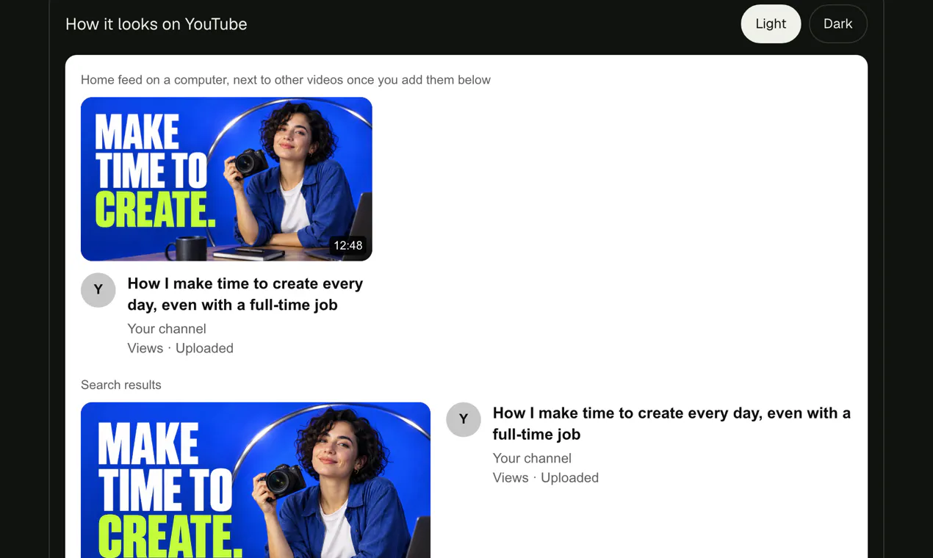Screen dimensions: 933x558
Task: Click the 'Search results' label
Action: click(121, 385)
